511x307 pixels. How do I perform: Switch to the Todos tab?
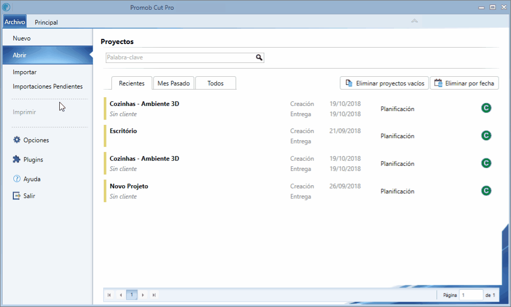[x=216, y=83]
